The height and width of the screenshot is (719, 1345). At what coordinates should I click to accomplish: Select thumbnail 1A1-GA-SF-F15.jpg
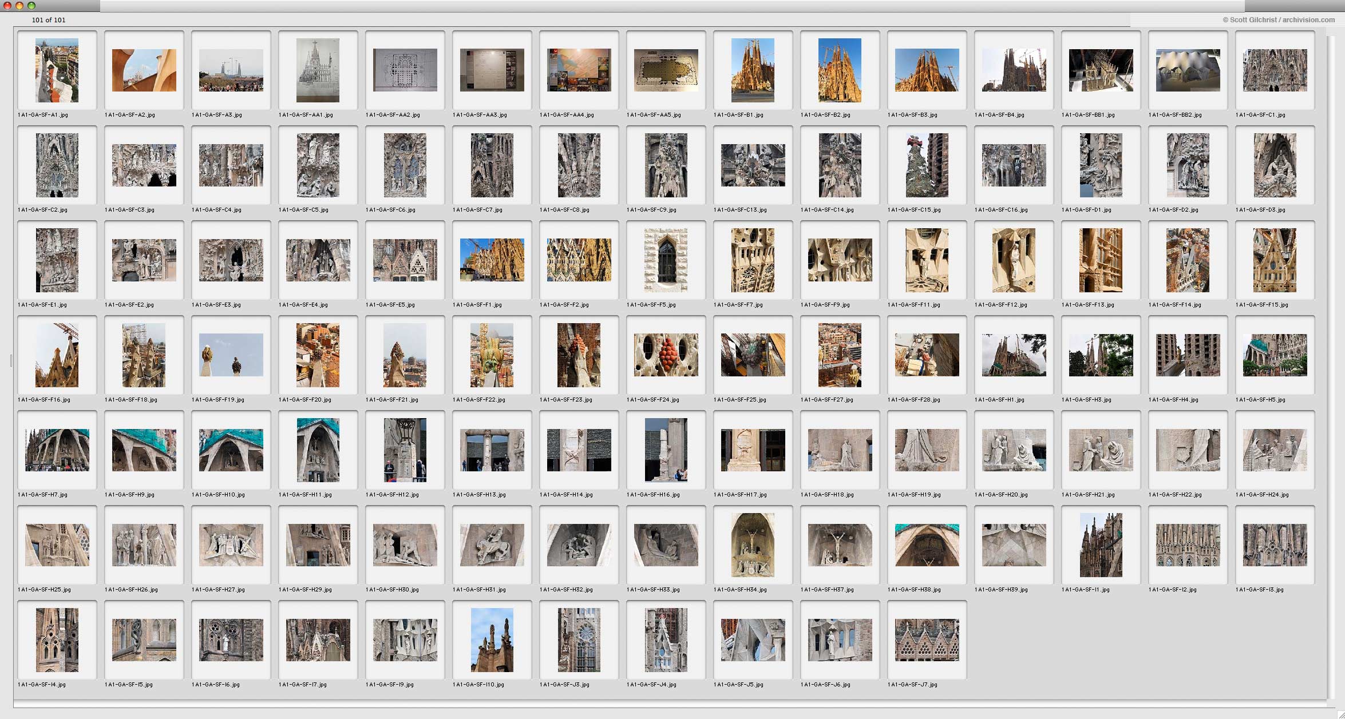click(x=1275, y=260)
